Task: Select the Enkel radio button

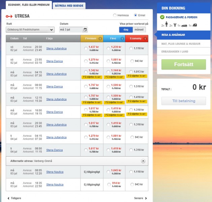Action: click(x=135, y=15)
